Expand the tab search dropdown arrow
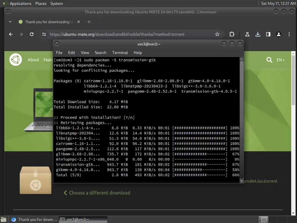Image resolution: width=297 pixels, height=223 pixels. click(x=10, y=22)
